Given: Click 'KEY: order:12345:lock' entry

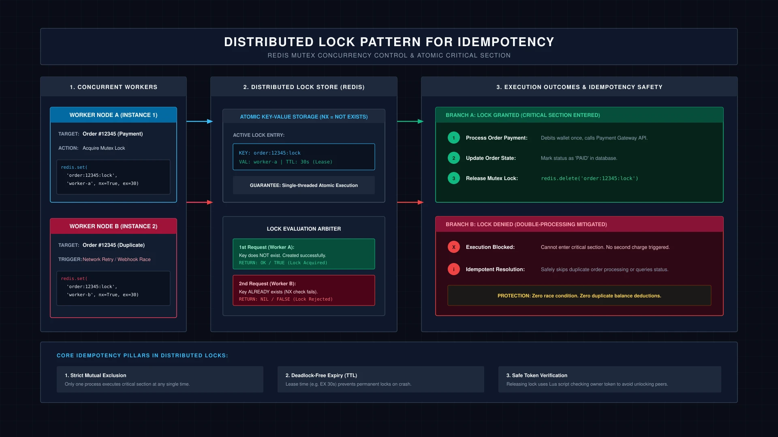Looking at the screenshot, I should tap(270, 153).
